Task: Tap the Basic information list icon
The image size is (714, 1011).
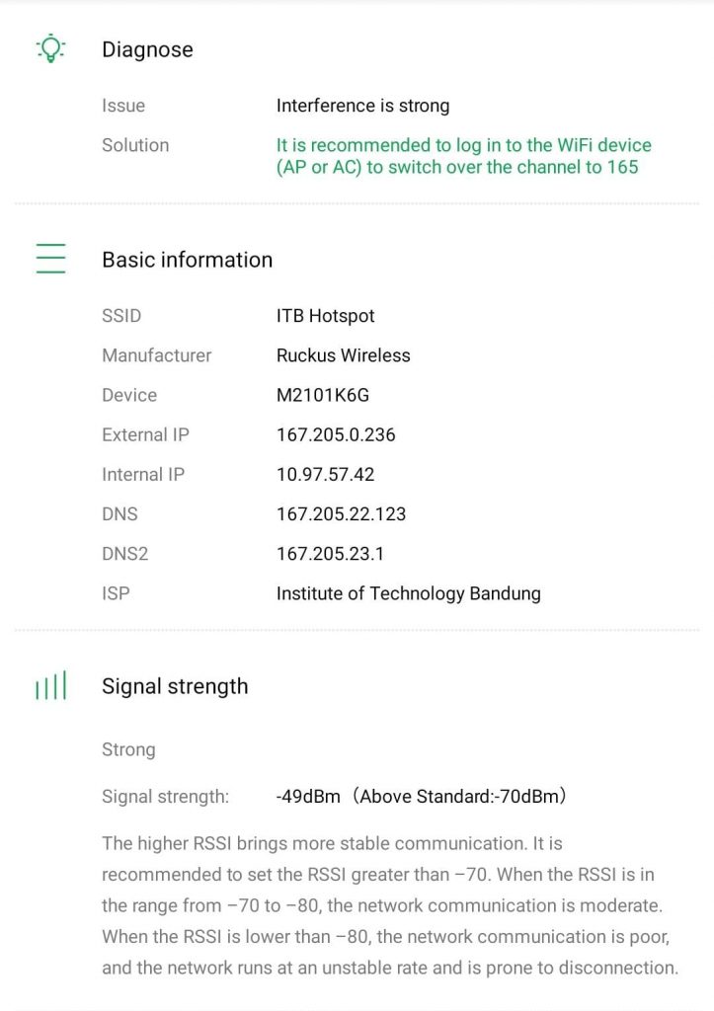Action: 50,259
